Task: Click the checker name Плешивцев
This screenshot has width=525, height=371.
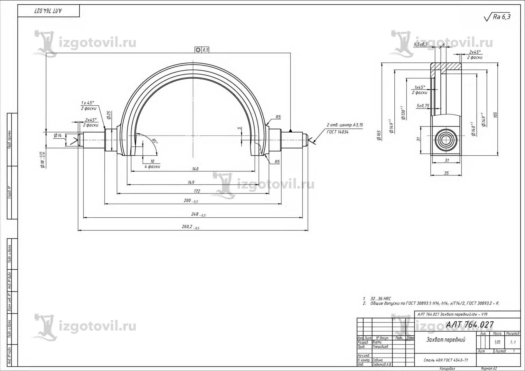Action: pos(380,347)
